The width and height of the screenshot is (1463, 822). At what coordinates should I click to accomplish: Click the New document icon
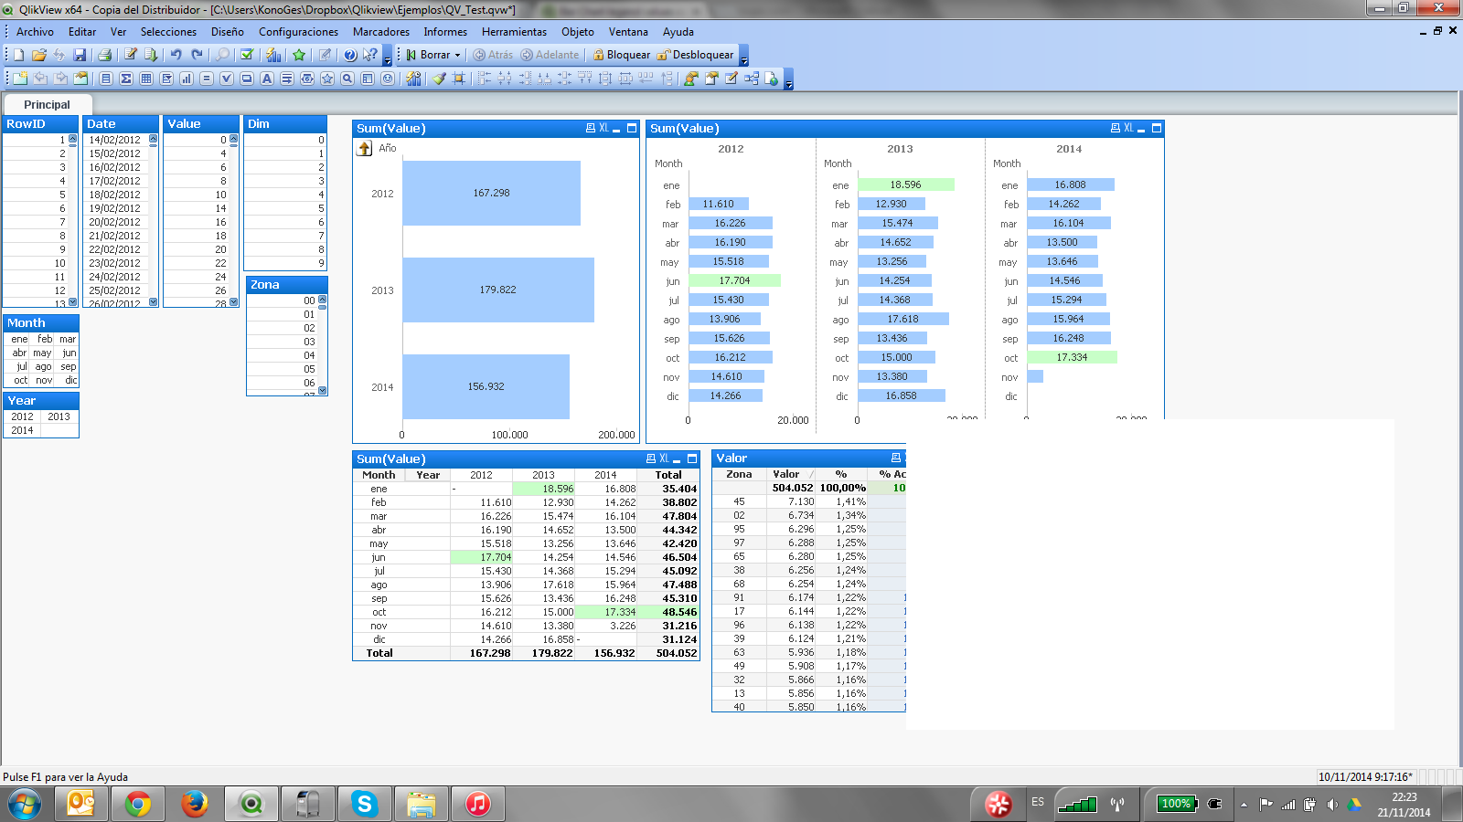click(x=18, y=55)
